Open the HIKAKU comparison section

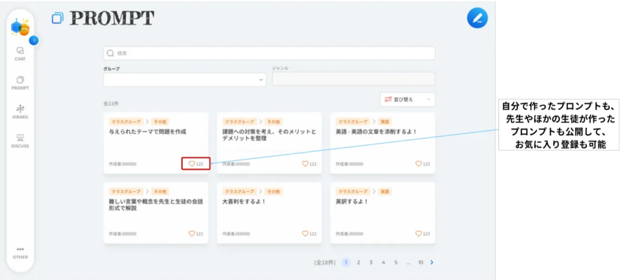(20, 111)
